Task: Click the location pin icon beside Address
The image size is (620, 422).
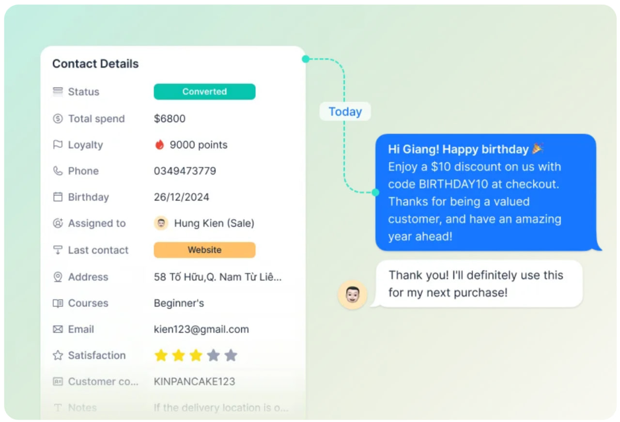Action: tap(58, 277)
